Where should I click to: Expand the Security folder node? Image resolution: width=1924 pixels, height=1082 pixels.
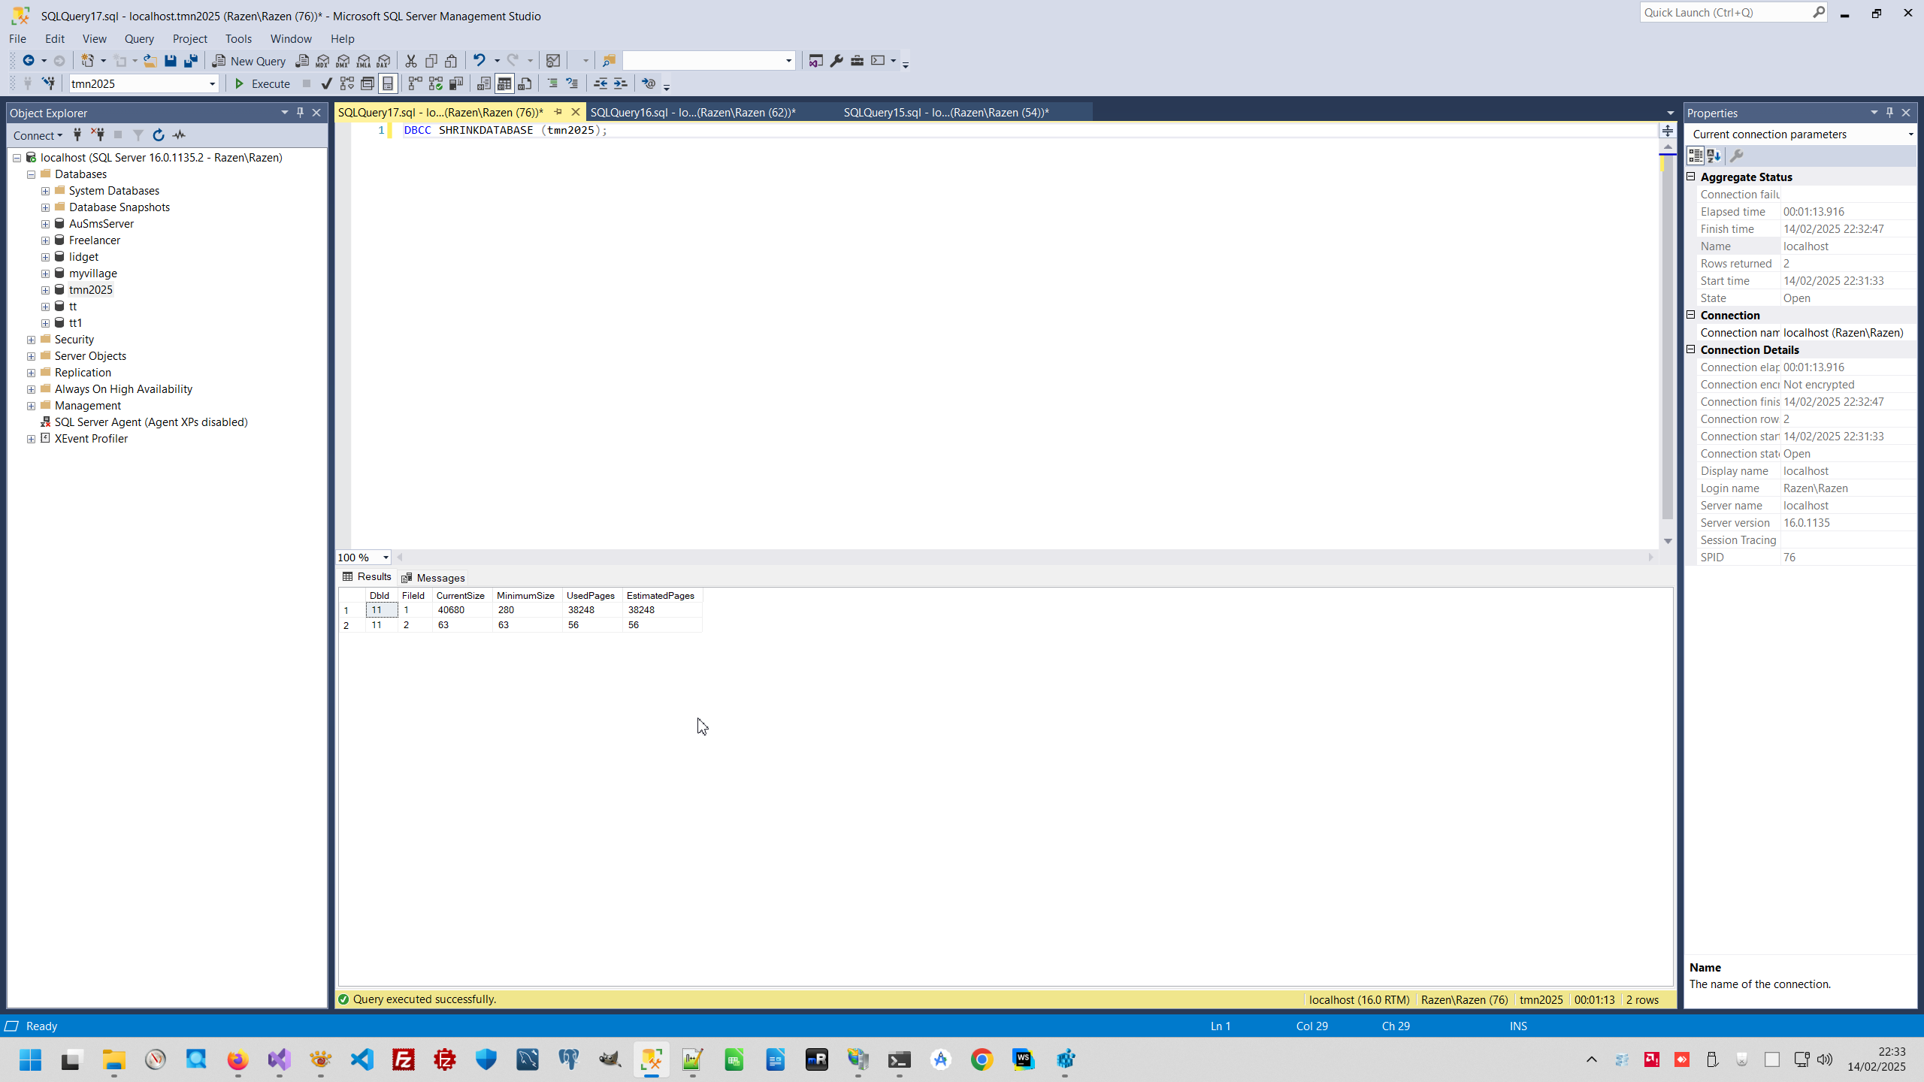click(32, 340)
